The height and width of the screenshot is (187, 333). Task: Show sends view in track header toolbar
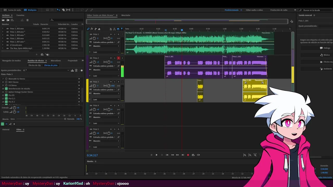[x=95, y=29]
